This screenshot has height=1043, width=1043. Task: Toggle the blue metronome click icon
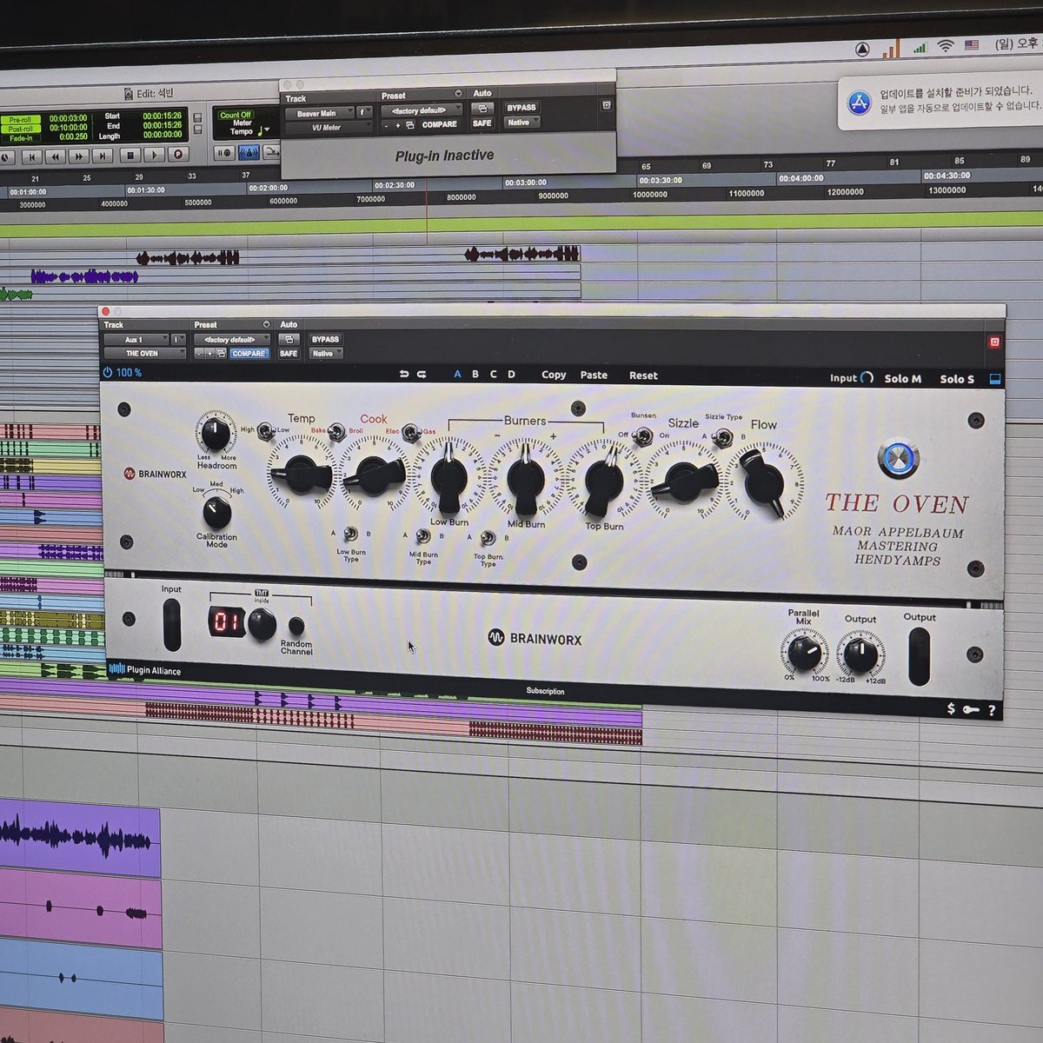coord(249,153)
